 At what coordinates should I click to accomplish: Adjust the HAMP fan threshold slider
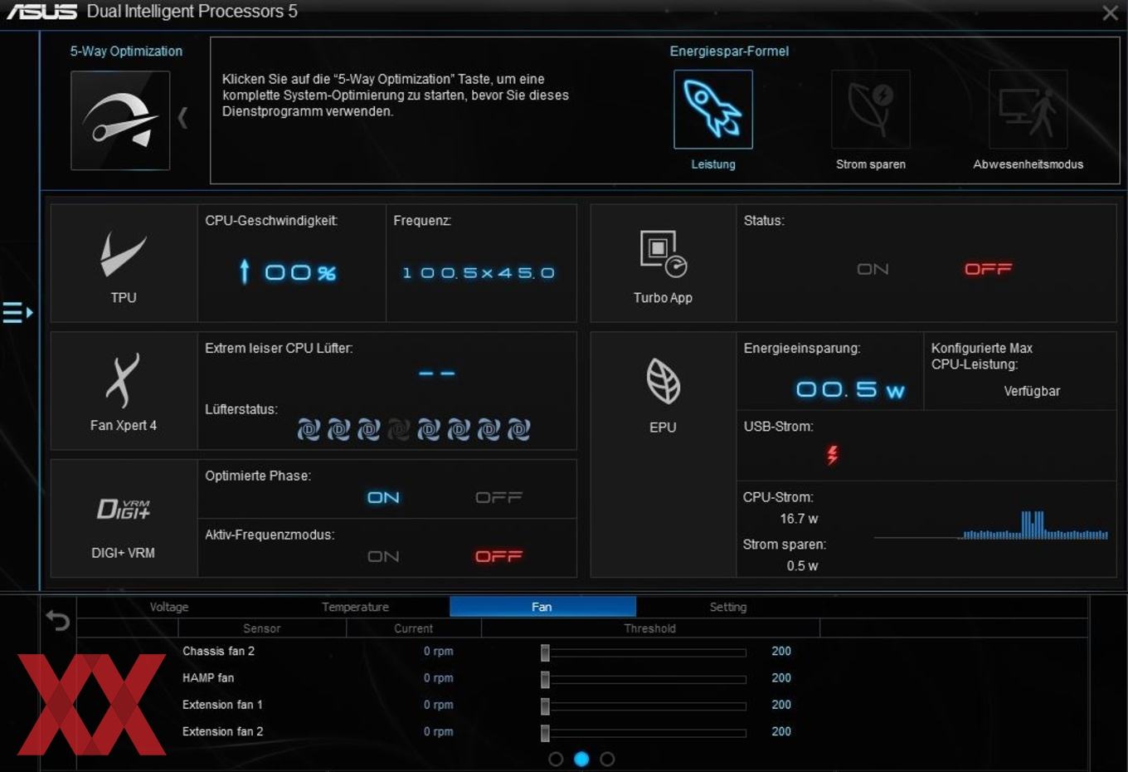[x=545, y=680]
